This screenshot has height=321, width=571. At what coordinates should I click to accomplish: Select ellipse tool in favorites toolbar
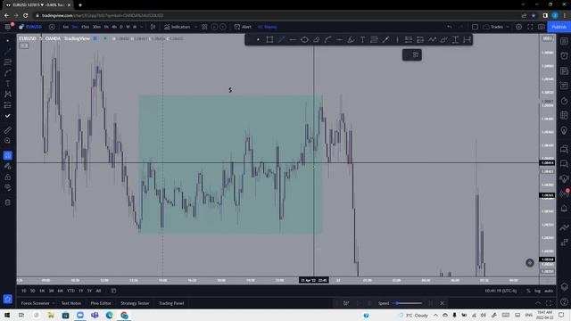[x=304, y=39]
